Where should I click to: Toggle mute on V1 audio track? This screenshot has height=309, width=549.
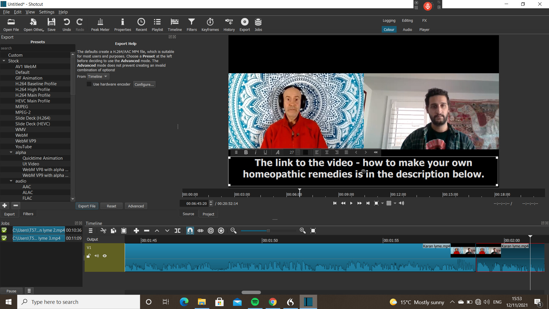(97, 256)
